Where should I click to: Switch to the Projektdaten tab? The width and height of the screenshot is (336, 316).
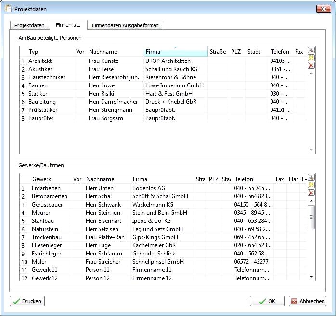[x=29, y=25]
